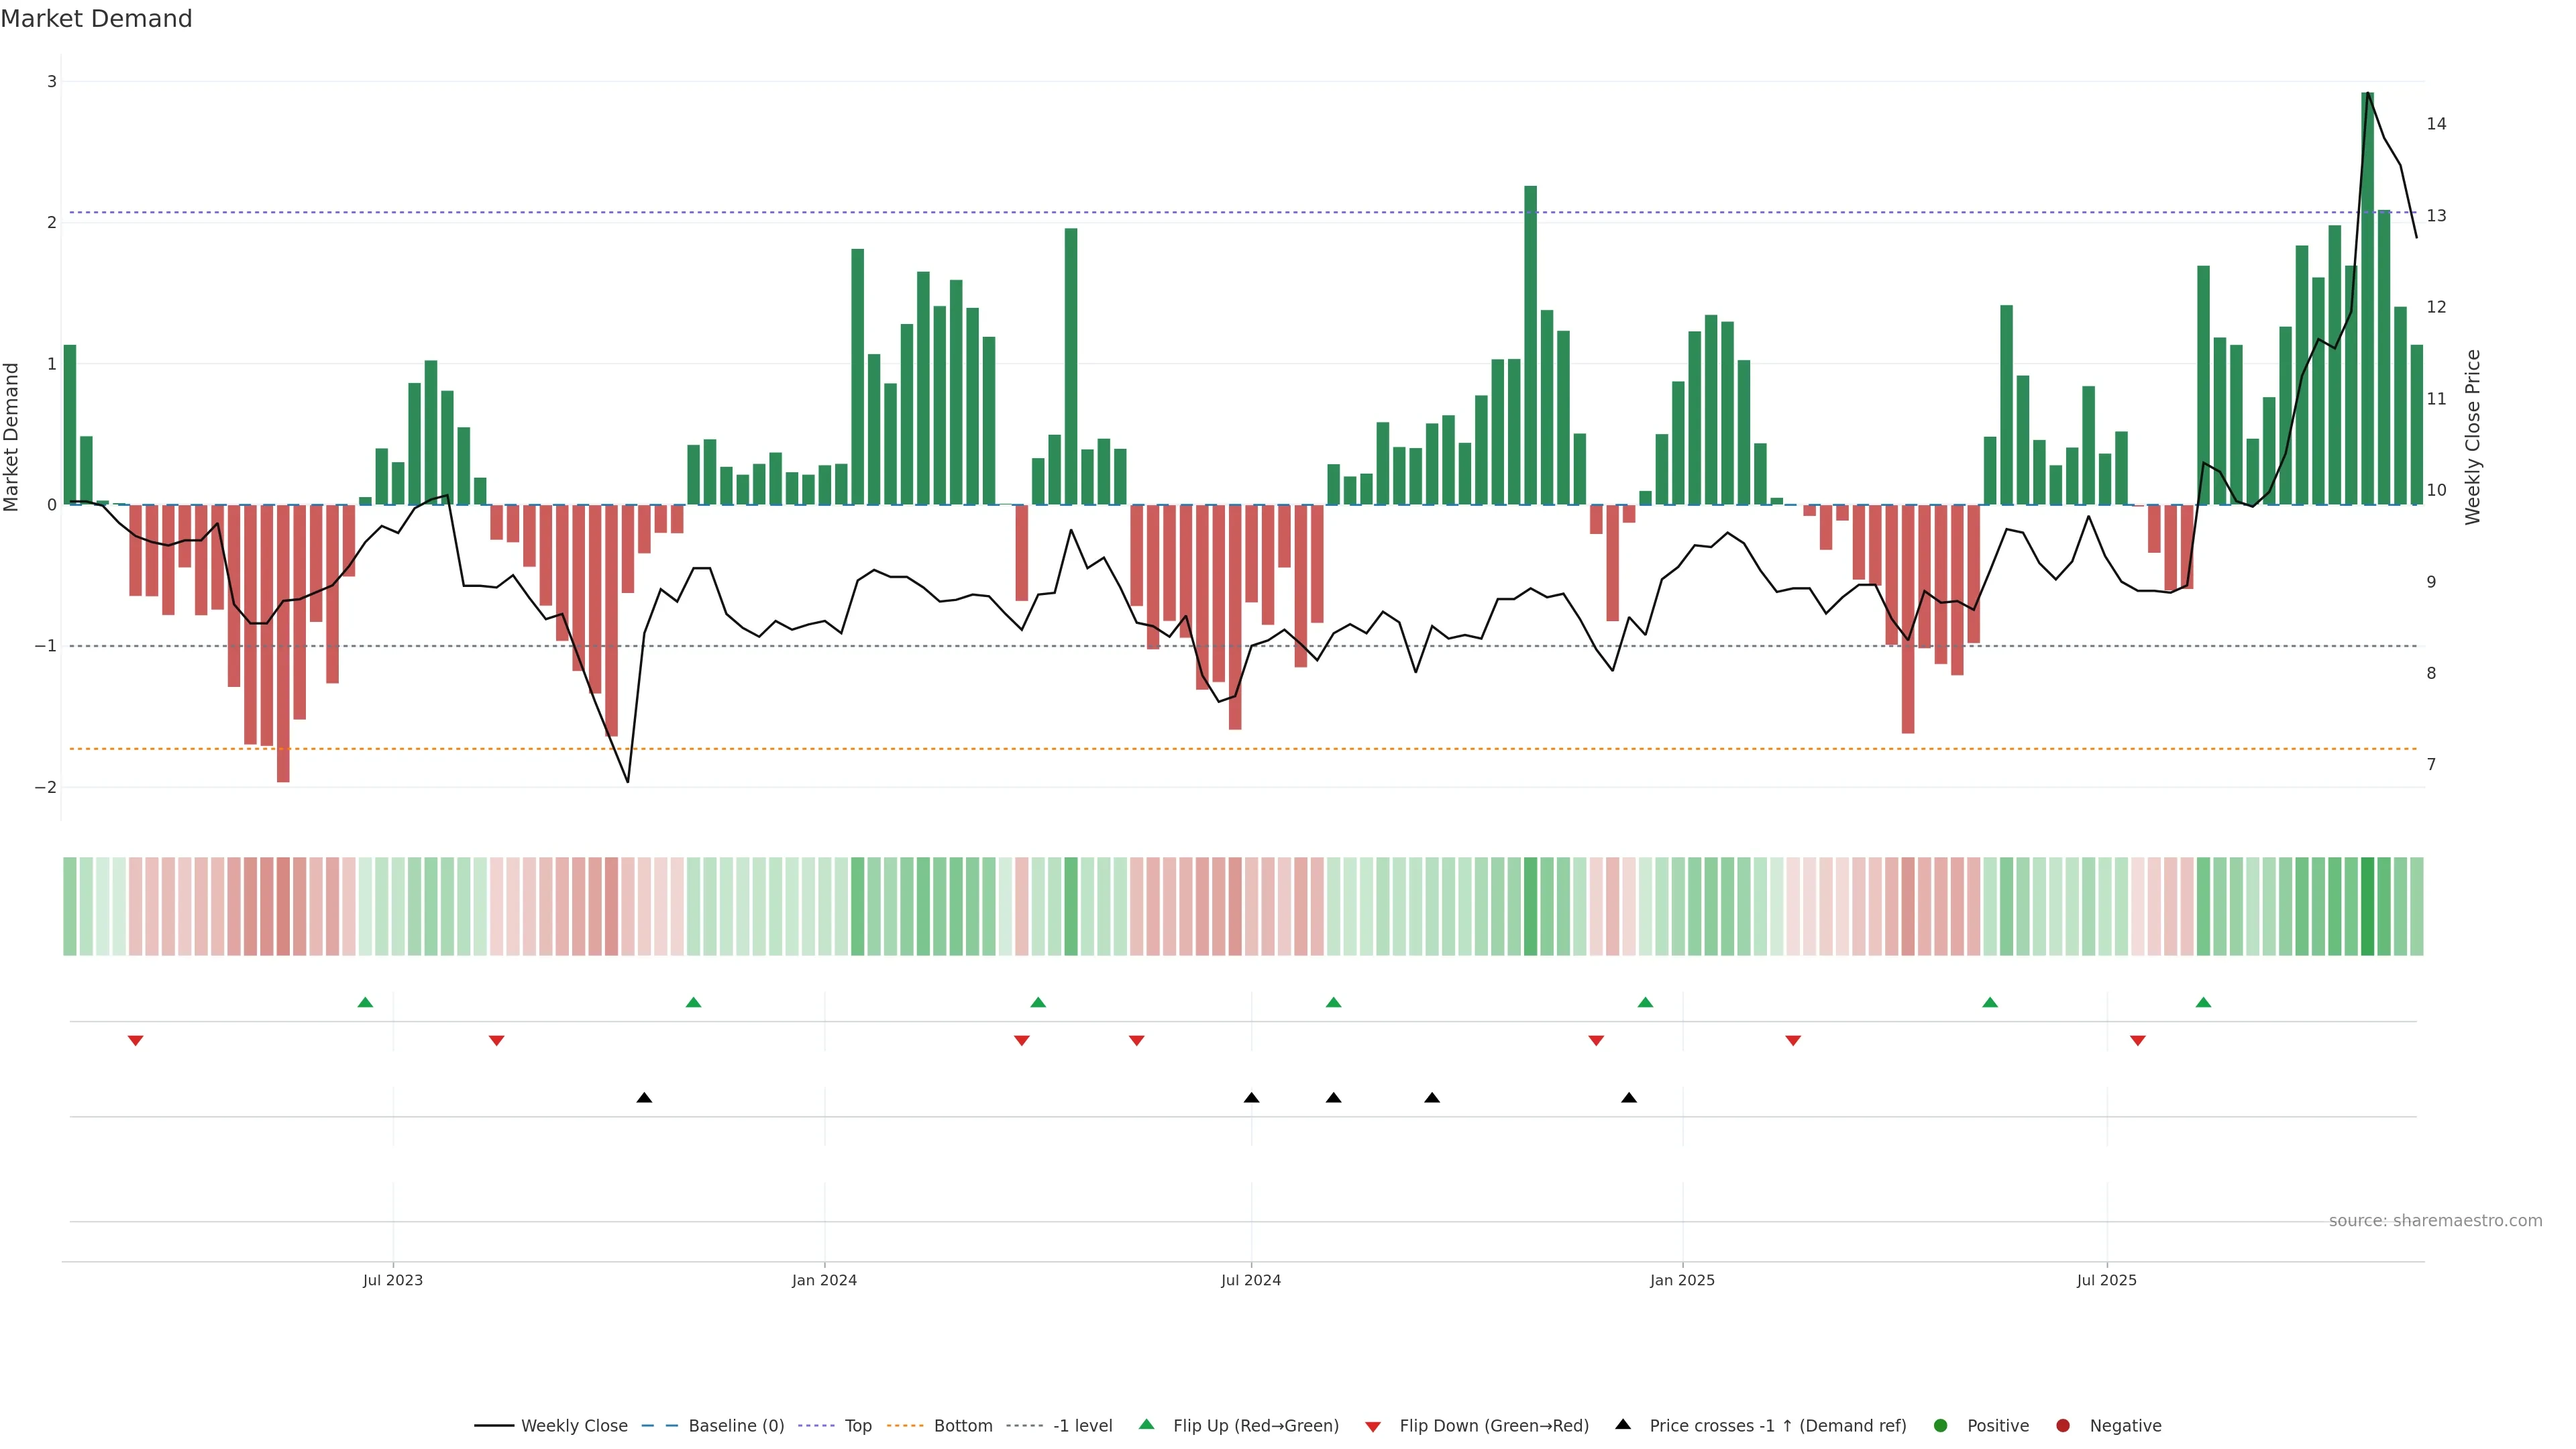Click the red Flip Down legend triangle

1373,1427
